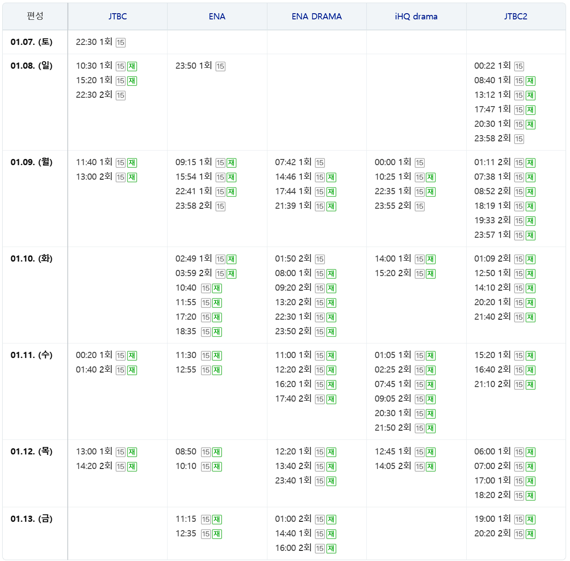Click the 편성 column header

point(35,16)
